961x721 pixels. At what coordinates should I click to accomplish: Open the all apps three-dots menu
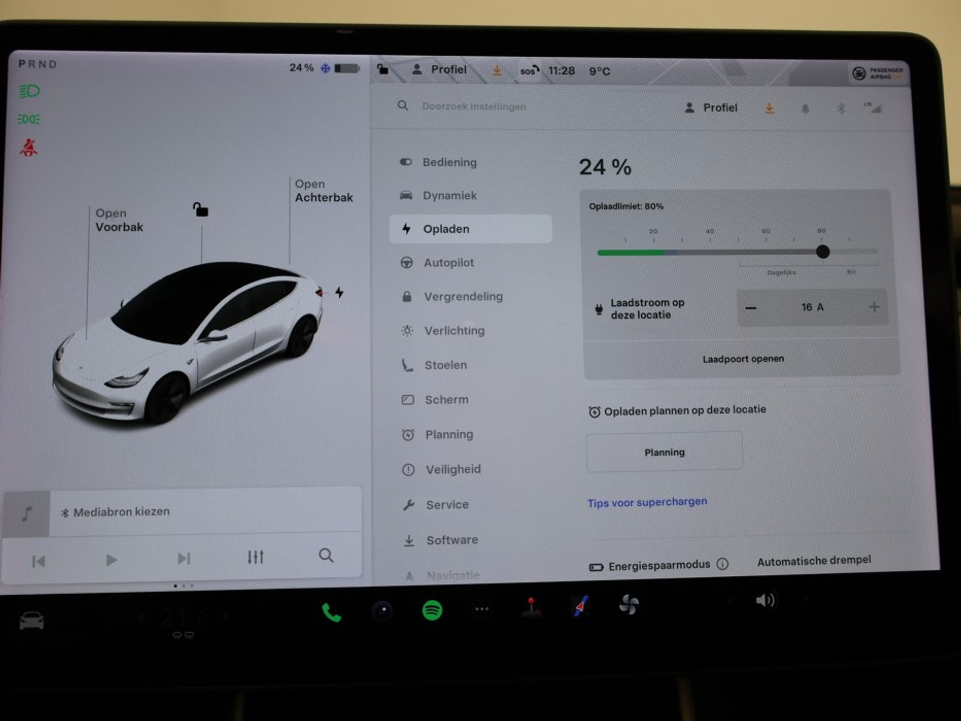(482, 609)
